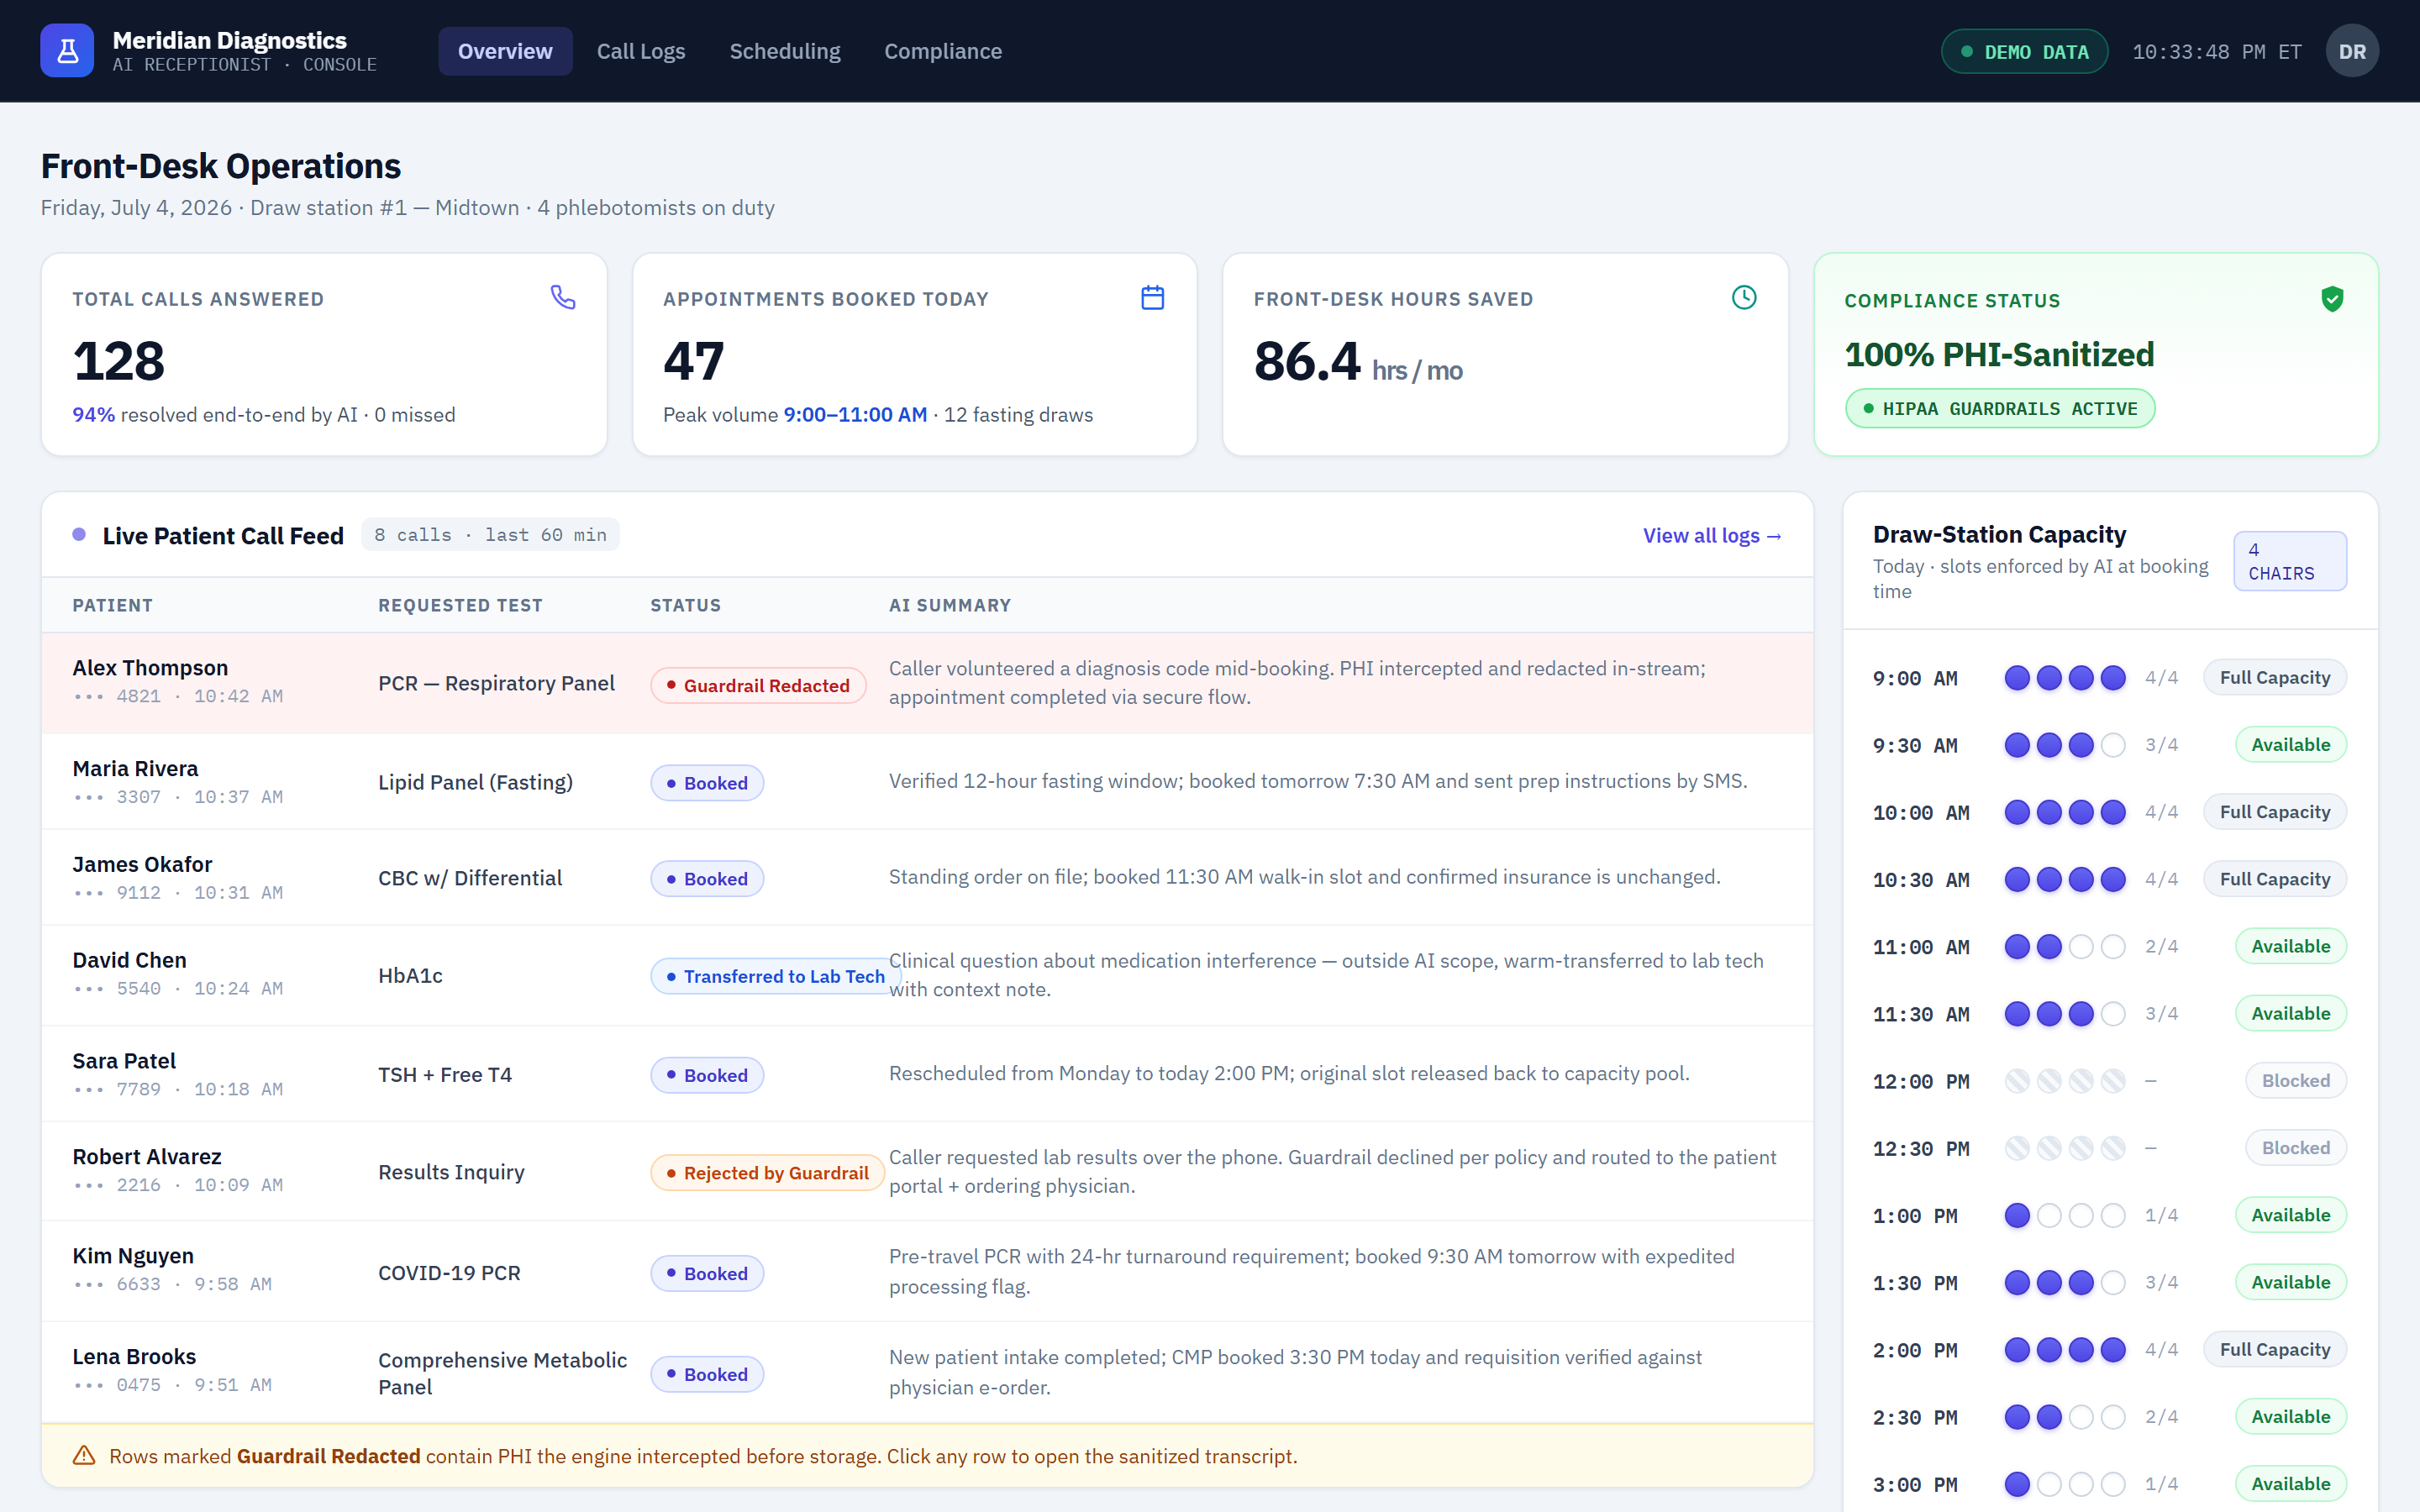Click the AI SUMMARY column header
Viewport: 2420px width, 1512px height.
pos(950,605)
